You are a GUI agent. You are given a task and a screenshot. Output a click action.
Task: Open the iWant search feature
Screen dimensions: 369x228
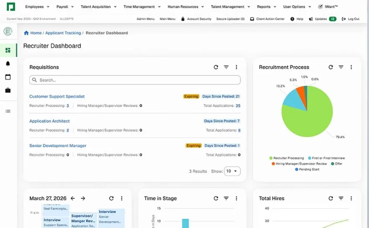tap(328, 7)
